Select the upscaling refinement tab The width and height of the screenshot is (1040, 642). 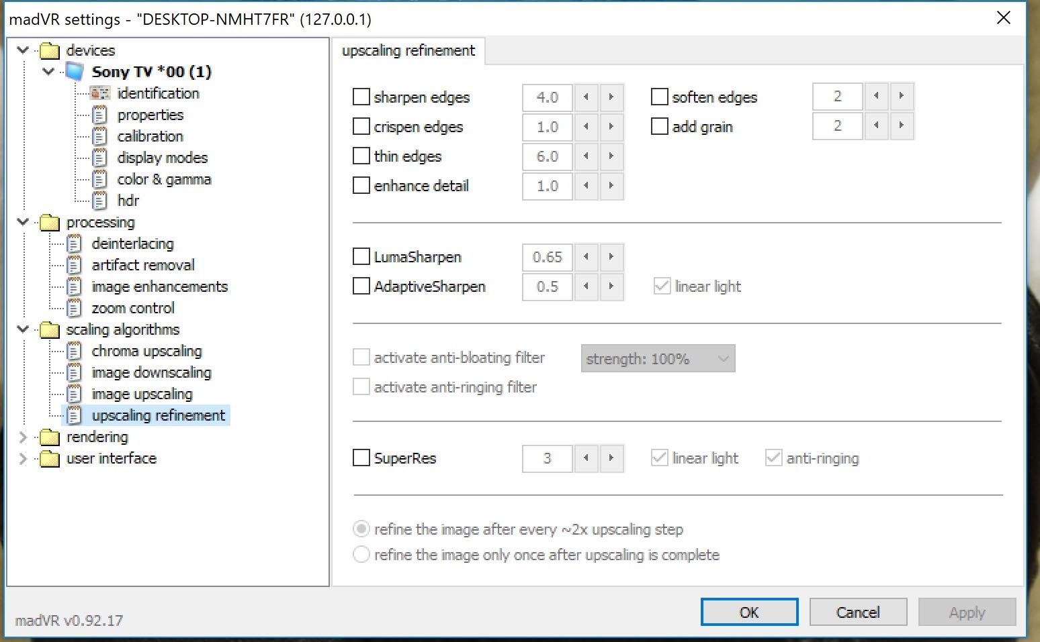pos(408,51)
